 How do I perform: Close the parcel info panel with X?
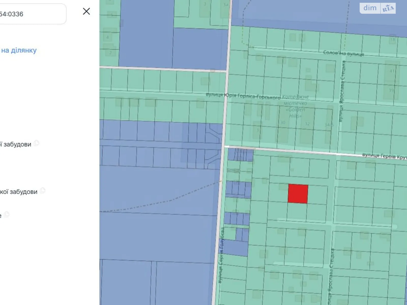86,11
